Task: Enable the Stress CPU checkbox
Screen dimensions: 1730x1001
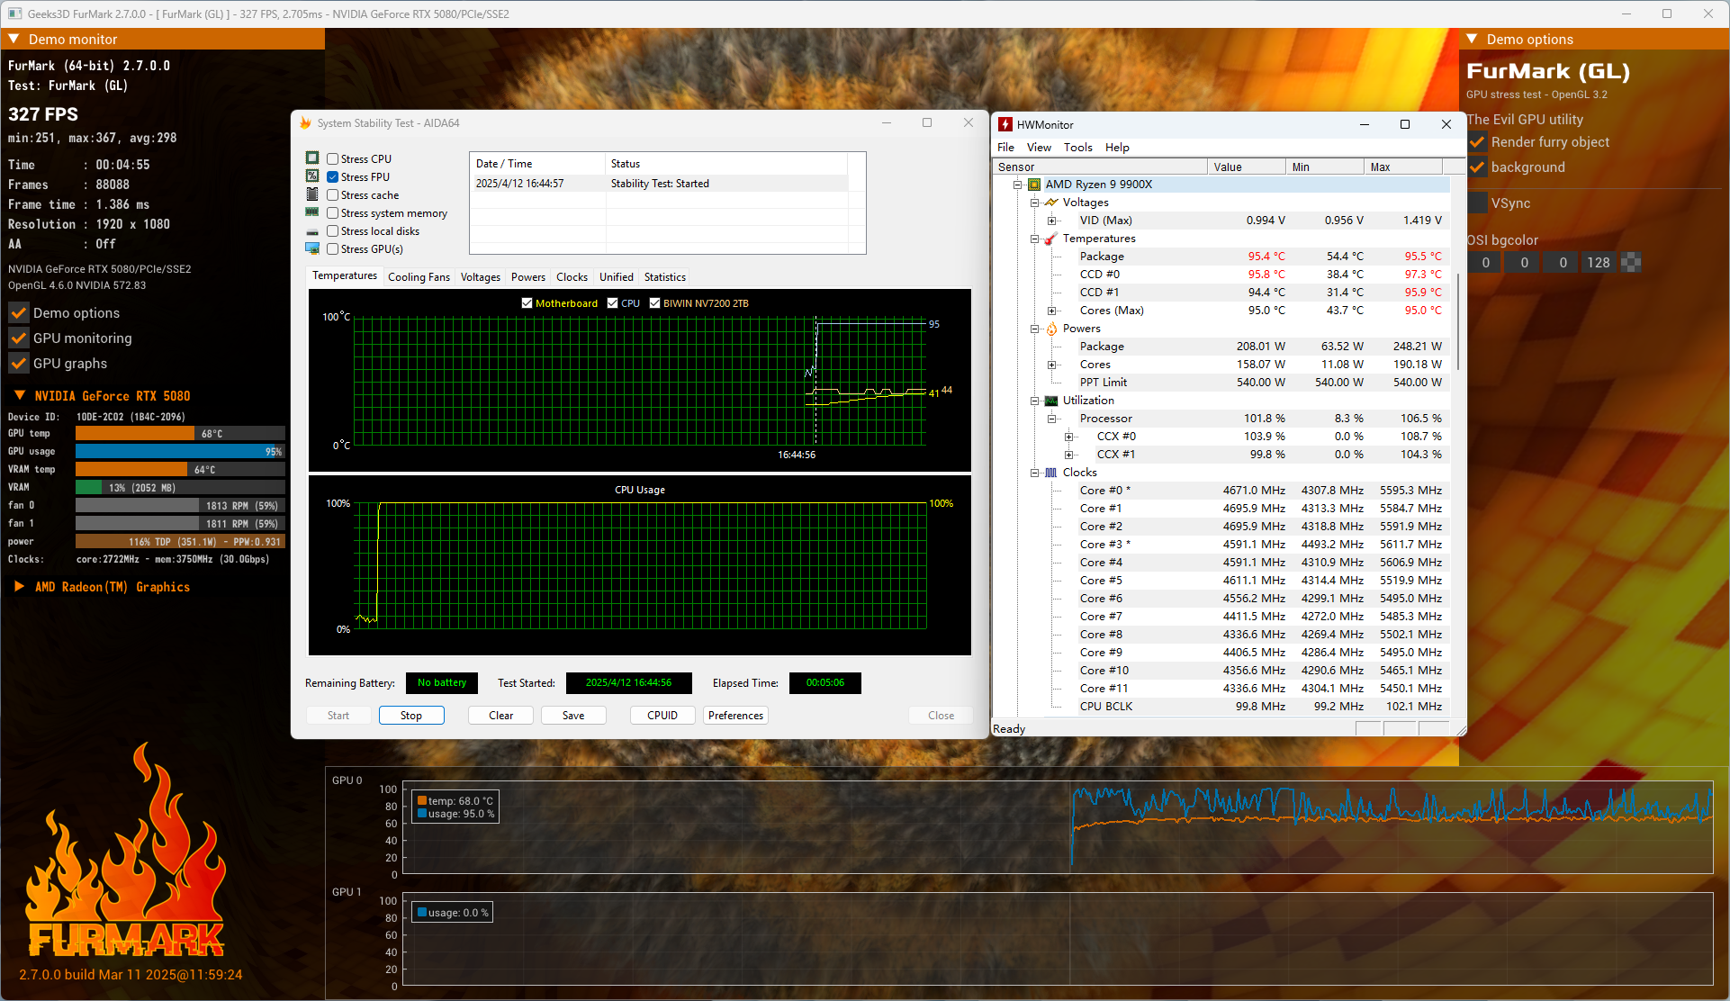Action: point(333,159)
